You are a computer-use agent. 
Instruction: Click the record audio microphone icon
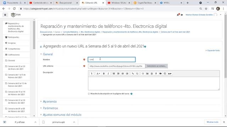coord(156,74)
